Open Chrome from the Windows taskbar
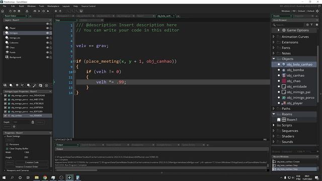Screen dimensions: 322x181 pyautogui.click(x=45, y=177)
